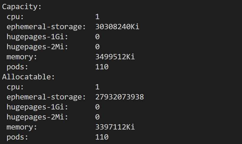Select the 3499512Ki memory value
This screenshot has width=242, height=144.
(x=115, y=57)
